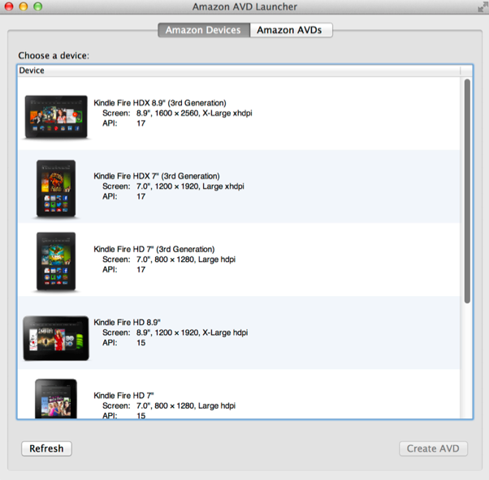Click the screen spec "8.9", 1200 × 1920, X-Large hdpi"
The height and width of the screenshot is (480, 489).
point(192,332)
